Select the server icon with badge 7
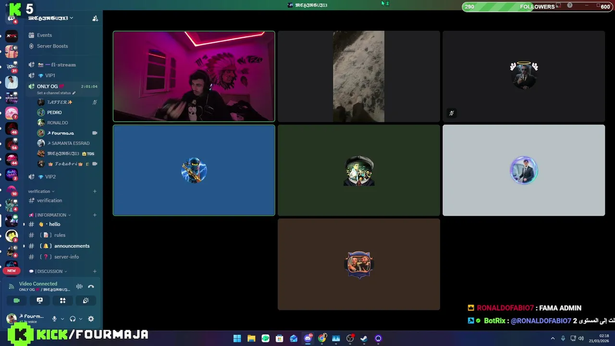 tap(12, 112)
